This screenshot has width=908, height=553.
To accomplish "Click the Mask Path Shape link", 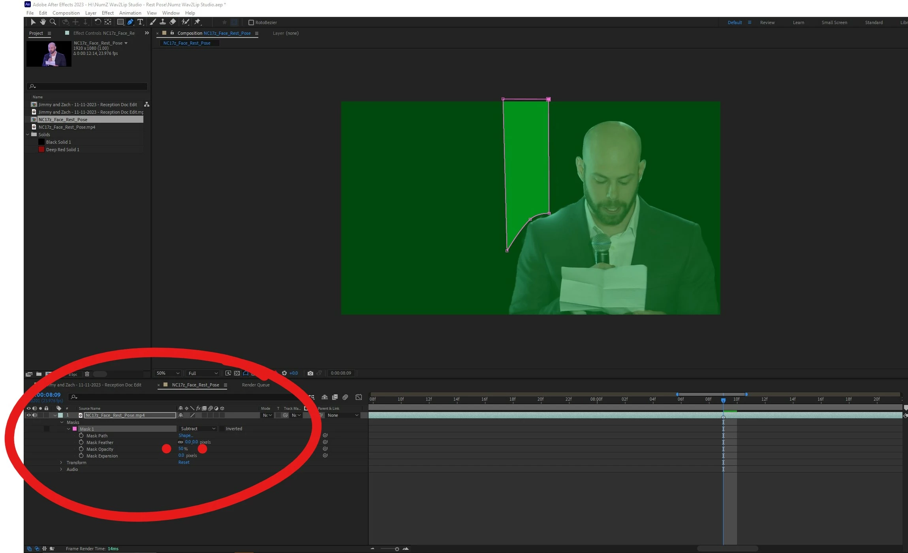I will (185, 436).
